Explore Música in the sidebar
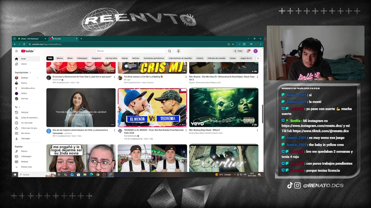The height and width of the screenshot is (208, 371). 26,151
